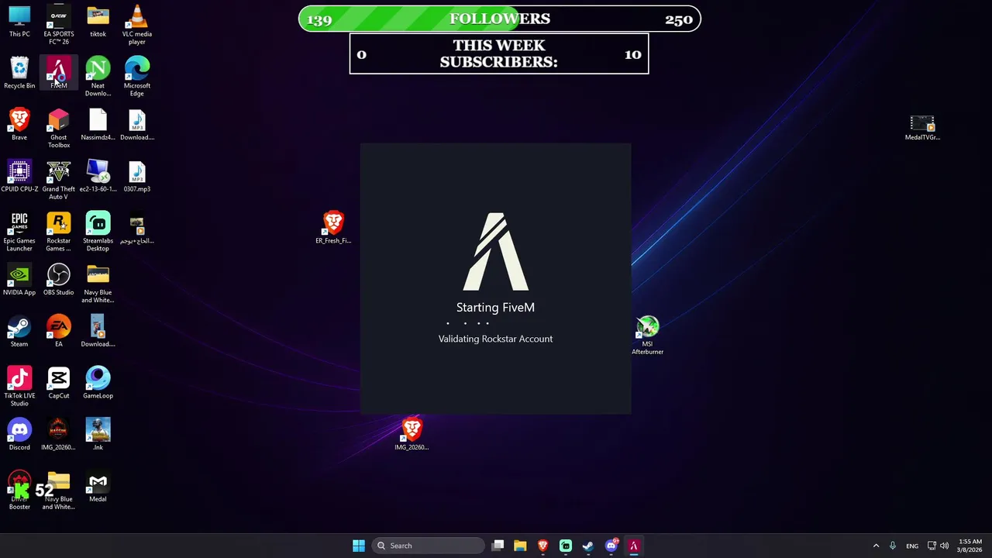Click "Validating Rockstar Account" status text
The height and width of the screenshot is (558, 992).
point(495,339)
